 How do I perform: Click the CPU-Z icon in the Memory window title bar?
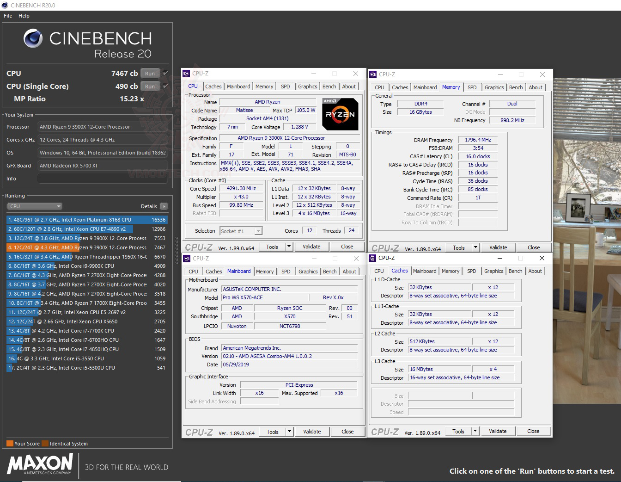click(373, 74)
